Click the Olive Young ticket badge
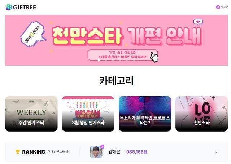 [x=33, y=34]
